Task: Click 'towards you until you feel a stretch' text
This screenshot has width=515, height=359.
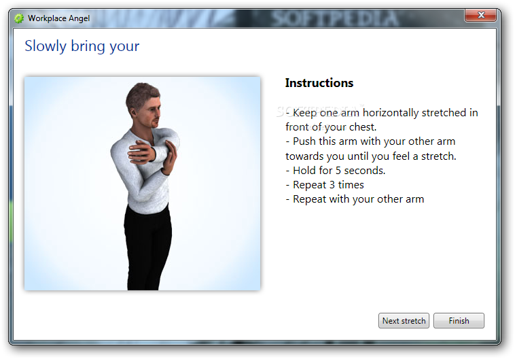Action: pos(371,156)
